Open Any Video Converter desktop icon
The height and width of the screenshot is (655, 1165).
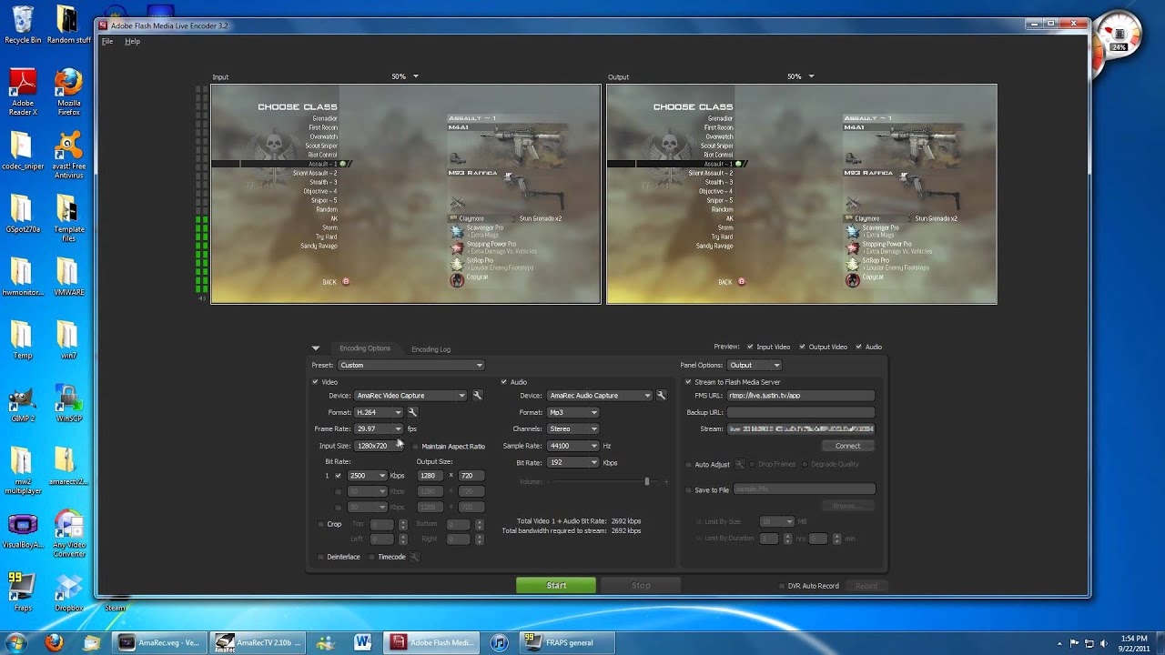(x=68, y=535)
